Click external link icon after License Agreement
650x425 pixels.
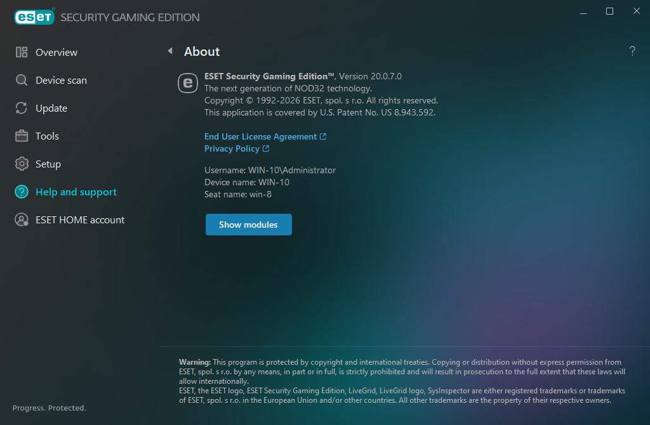[x=323, y=136]
